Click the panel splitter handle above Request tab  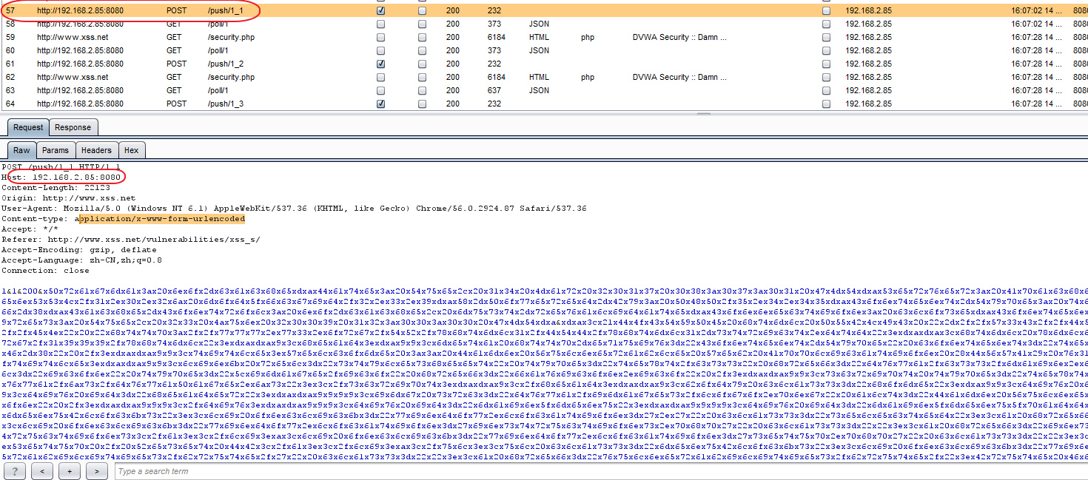tap(703, 114)
